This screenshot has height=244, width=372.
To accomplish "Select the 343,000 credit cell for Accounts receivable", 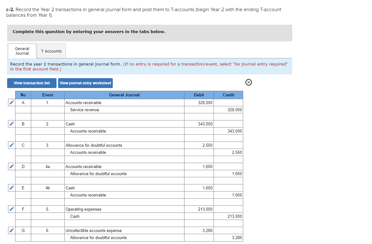I will tap(228, 131).
